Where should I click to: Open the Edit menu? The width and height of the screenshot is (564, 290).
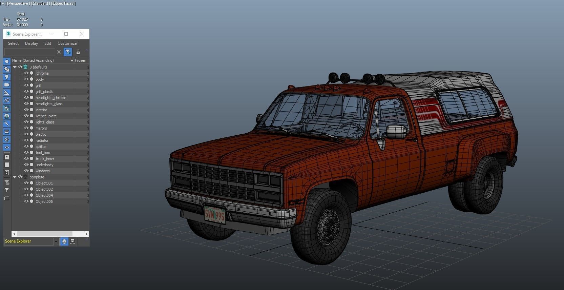pyautogui.click(x=48, y=43)
